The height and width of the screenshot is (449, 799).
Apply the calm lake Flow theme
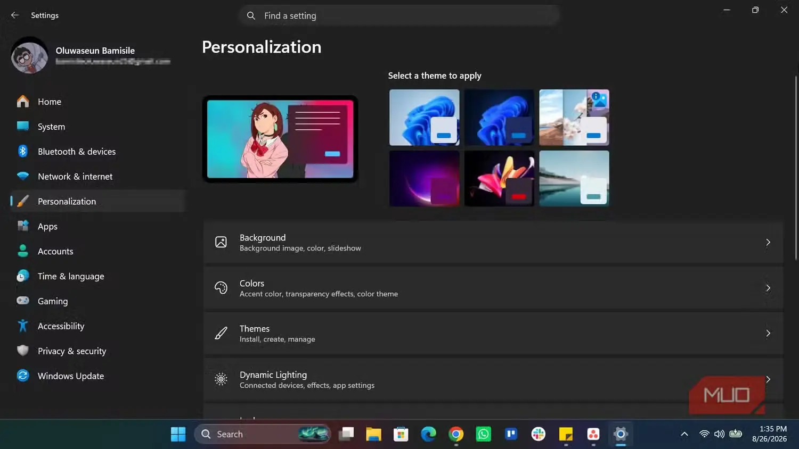(x=574, y=178)
